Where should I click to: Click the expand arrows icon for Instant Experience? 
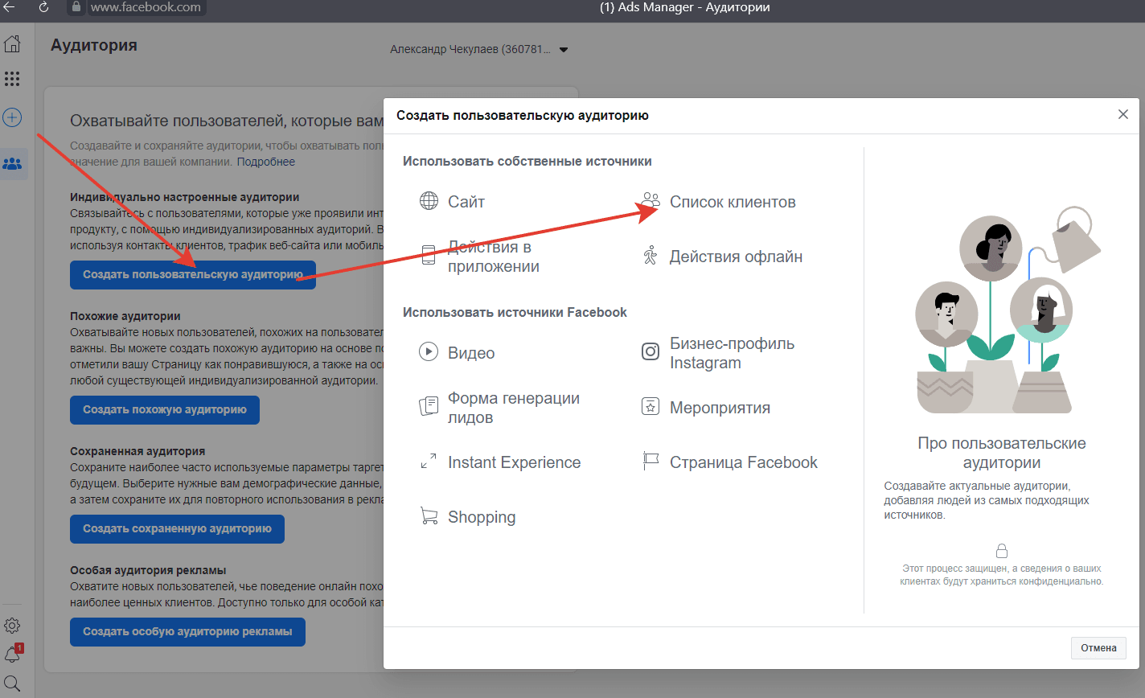429,462
